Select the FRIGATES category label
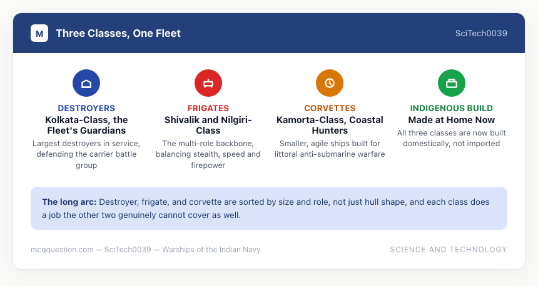Screen dimensions: 538x286 click(x=208, y=108)
